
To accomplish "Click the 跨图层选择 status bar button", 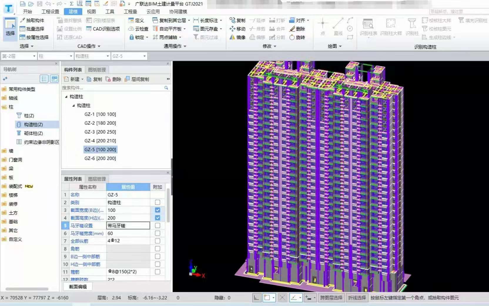I will pos(331,298).
